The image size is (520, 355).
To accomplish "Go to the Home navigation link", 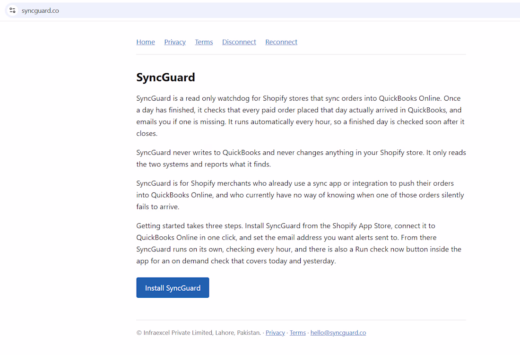I will click(146, 42).
